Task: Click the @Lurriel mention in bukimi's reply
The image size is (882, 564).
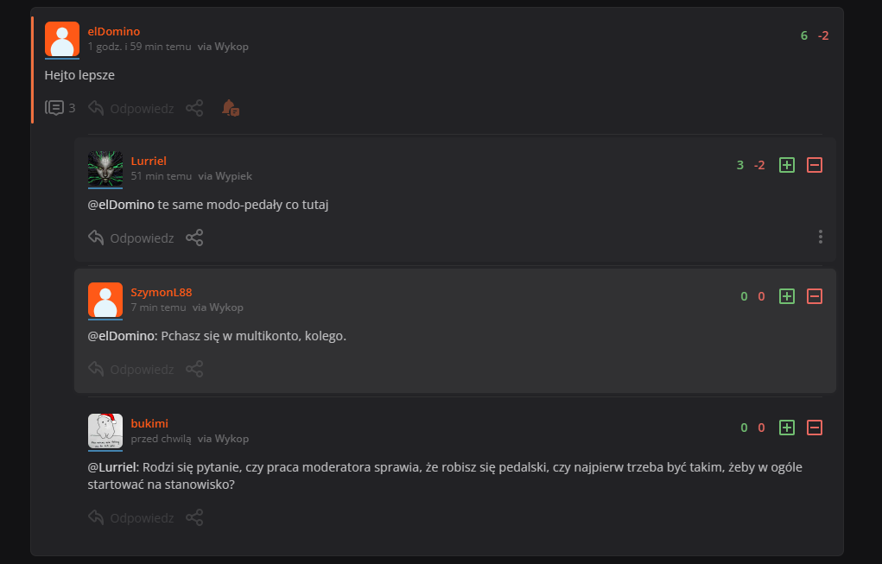Action: click(x=112, y=467)
